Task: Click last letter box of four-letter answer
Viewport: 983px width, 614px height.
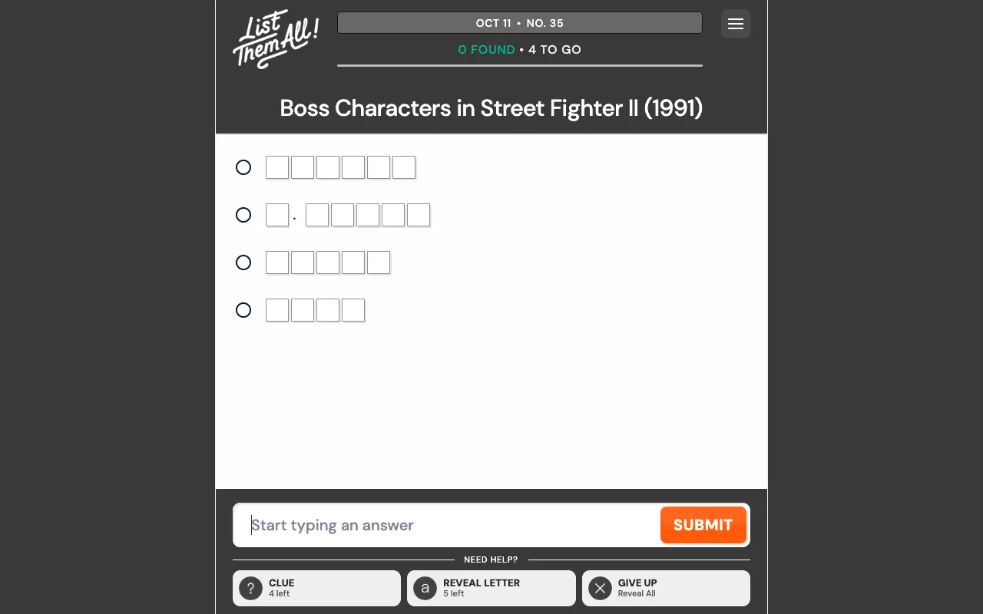Action: click(x=353, y=310)
